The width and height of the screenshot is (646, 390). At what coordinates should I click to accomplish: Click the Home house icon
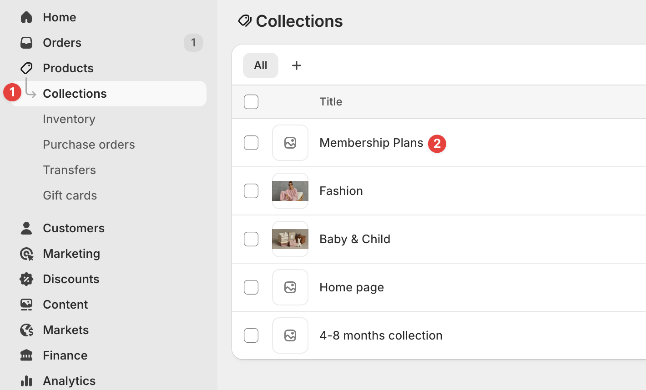coord(26,17)
